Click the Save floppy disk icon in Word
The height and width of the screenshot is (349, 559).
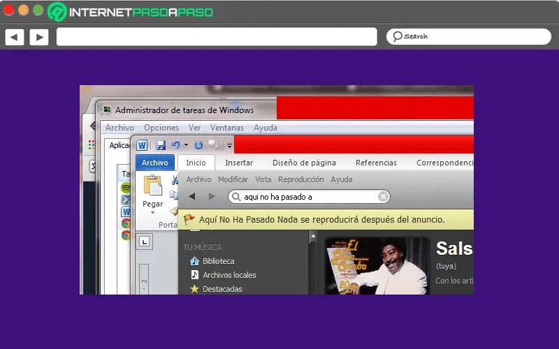161,145
